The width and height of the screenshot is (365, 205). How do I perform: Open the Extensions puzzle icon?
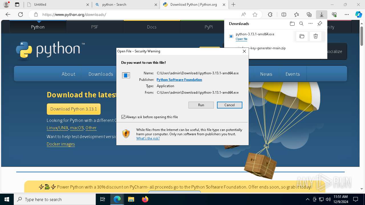(x=270, y=15)
